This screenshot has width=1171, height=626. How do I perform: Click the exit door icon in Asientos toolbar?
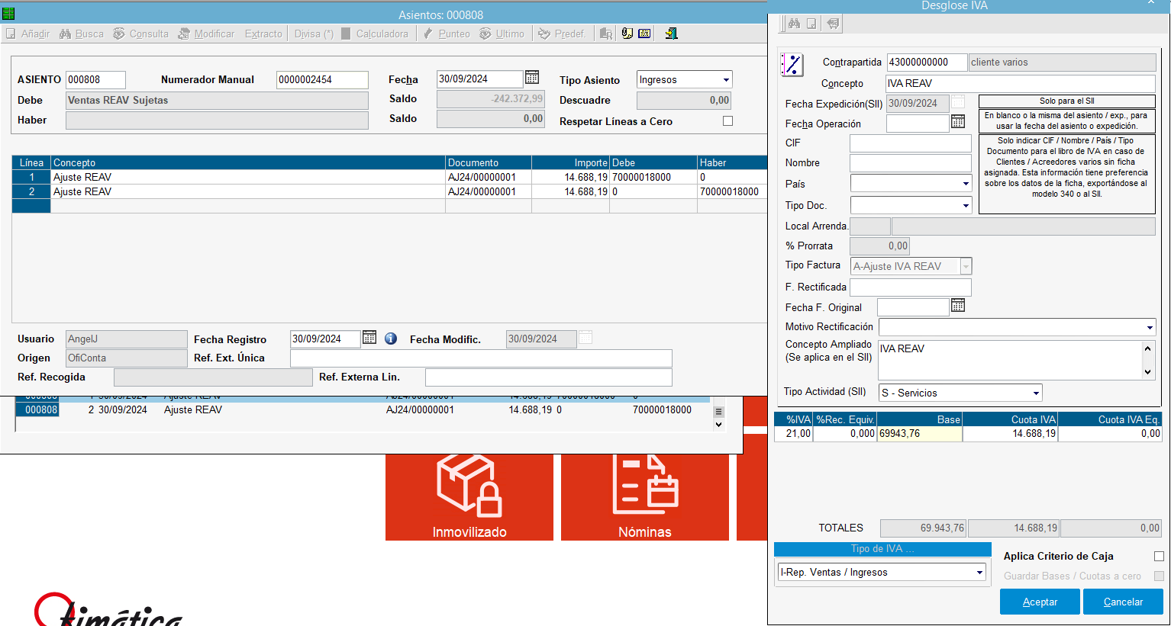[x=671, y=34]
